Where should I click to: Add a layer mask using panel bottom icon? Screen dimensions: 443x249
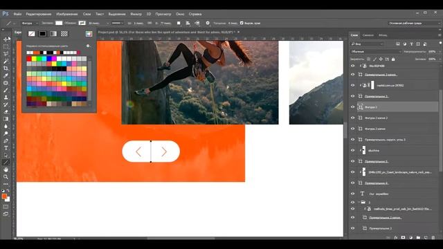403,238
